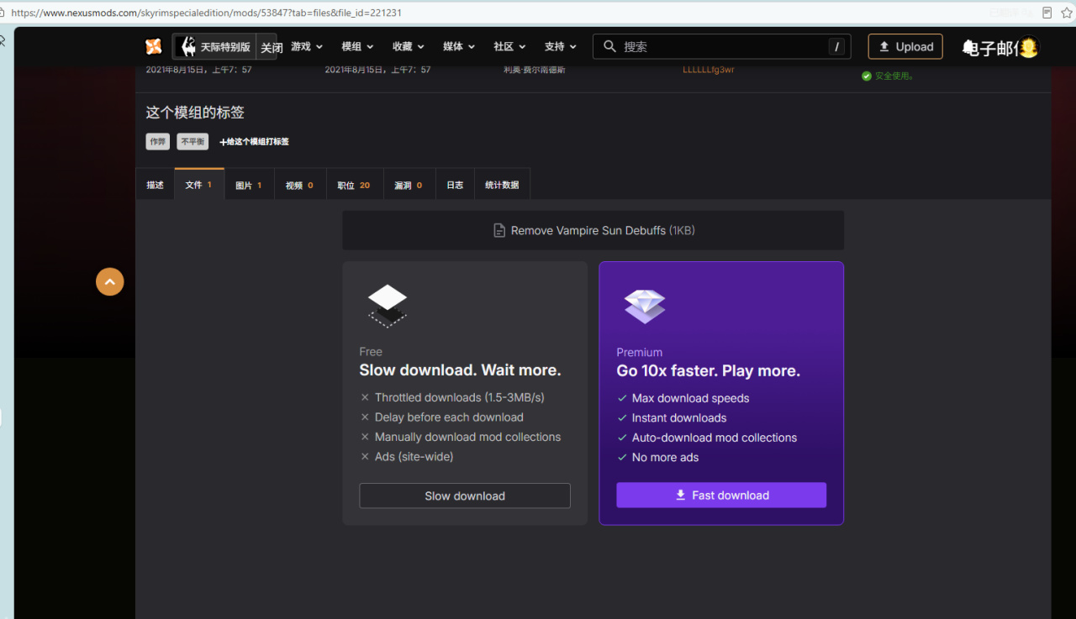Open the 收藏 dropdown menu
1076x619 pixels.
point(409,47)
